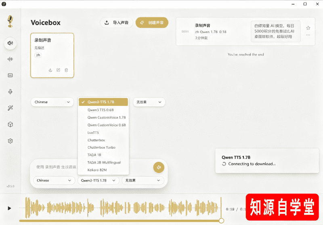Choose TADA 1B model option

pyautogui.click(x=103, y=155)
